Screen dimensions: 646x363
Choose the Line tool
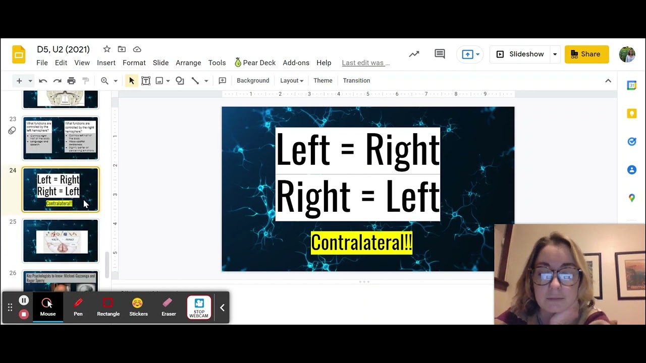tap(195, 81)
